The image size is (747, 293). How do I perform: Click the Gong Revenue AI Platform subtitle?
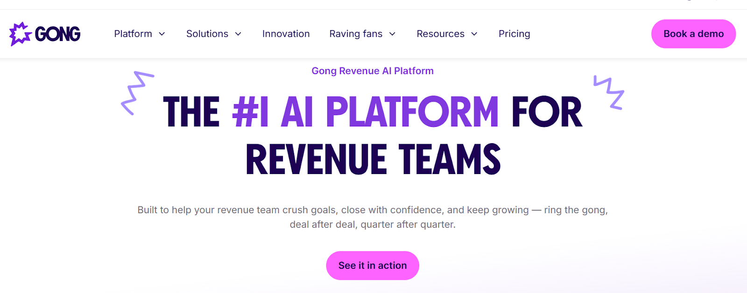(x=373, y=71)
